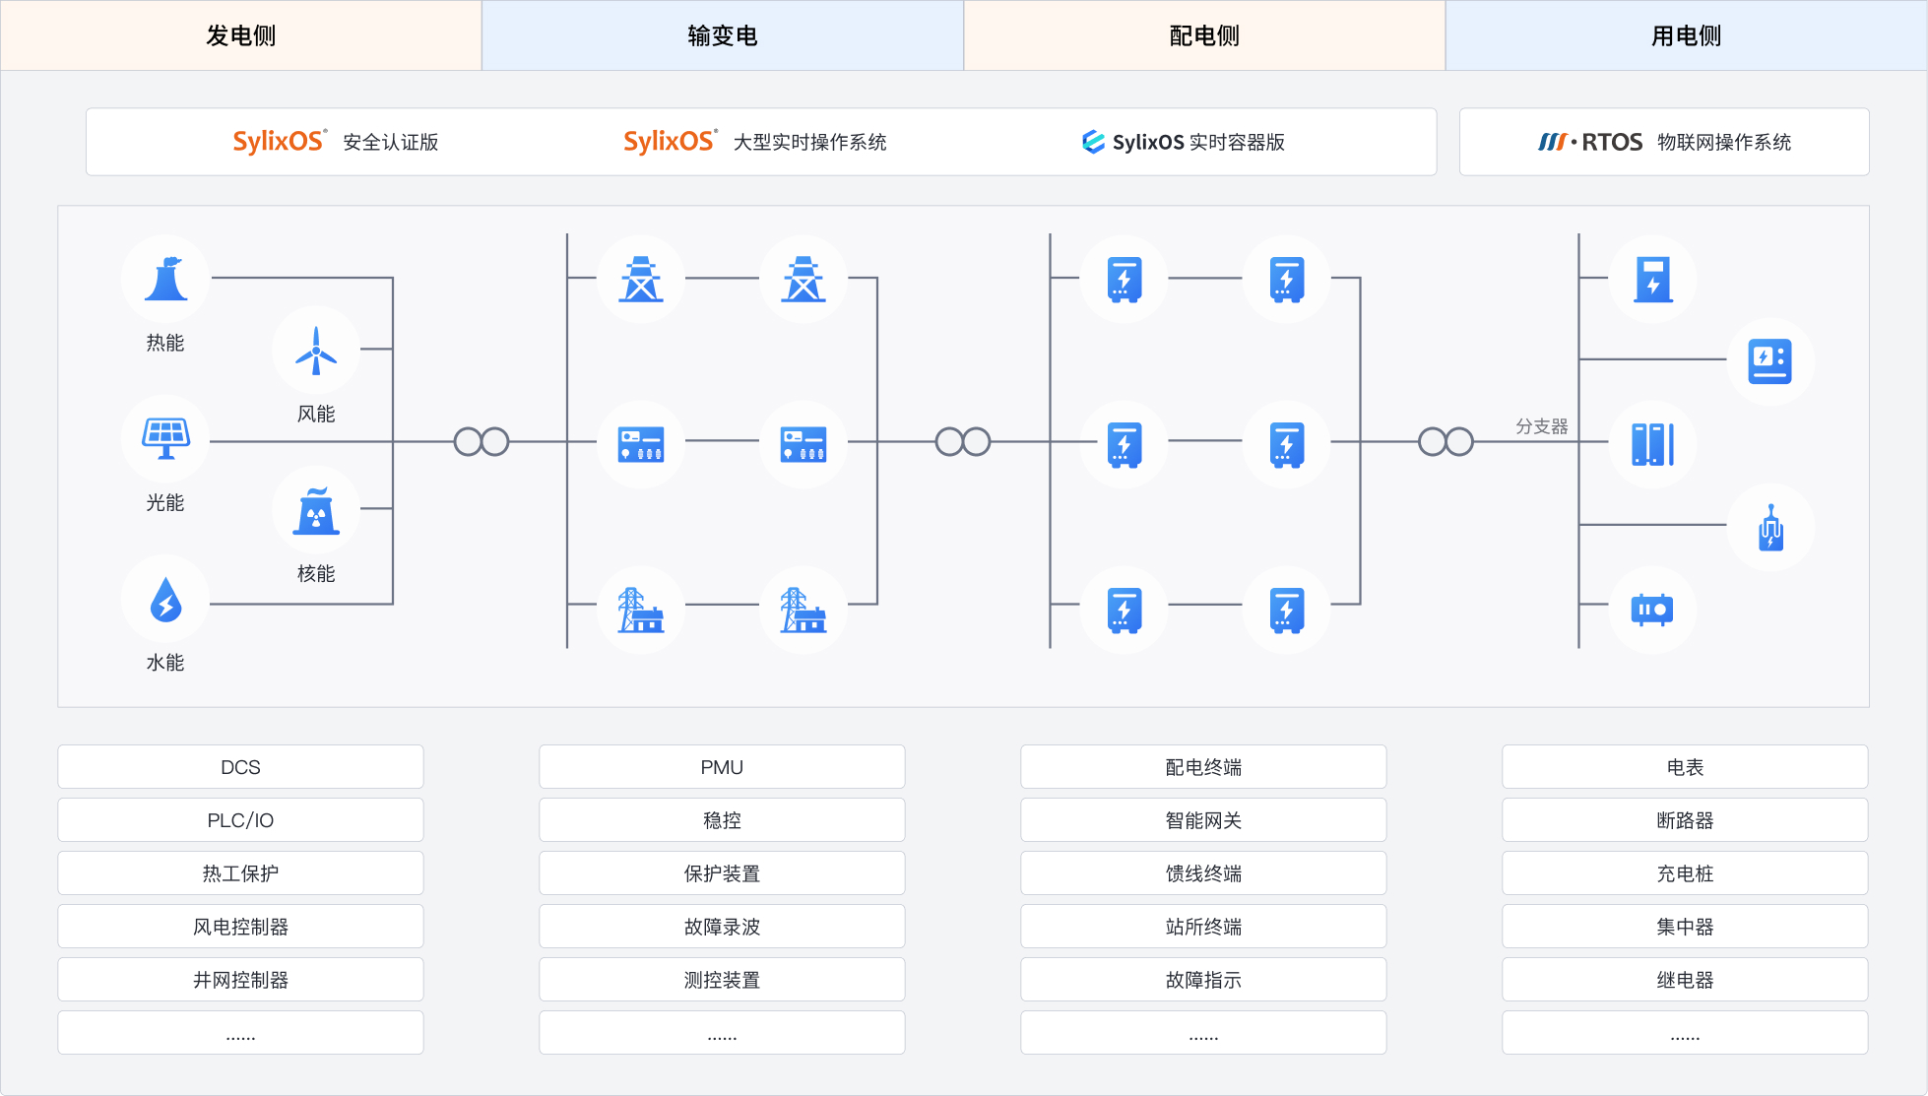Select the plug concentrator icon
Image resolution: width=1928 pixels, height=1096 pixels.
coord(1769,527)
